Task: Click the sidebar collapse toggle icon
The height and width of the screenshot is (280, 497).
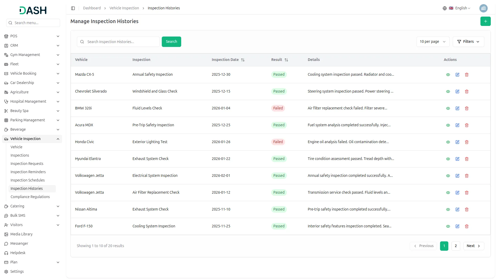Action: coord(73,8)
